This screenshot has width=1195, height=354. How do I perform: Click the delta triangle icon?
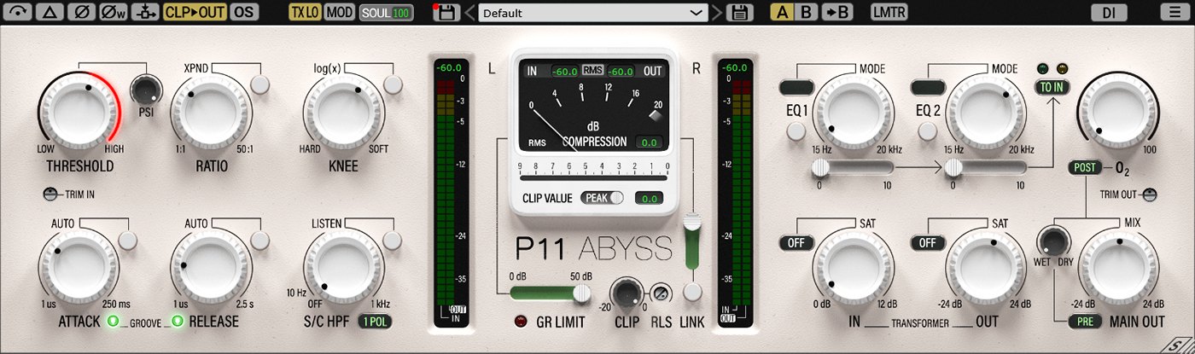(50, 12)
